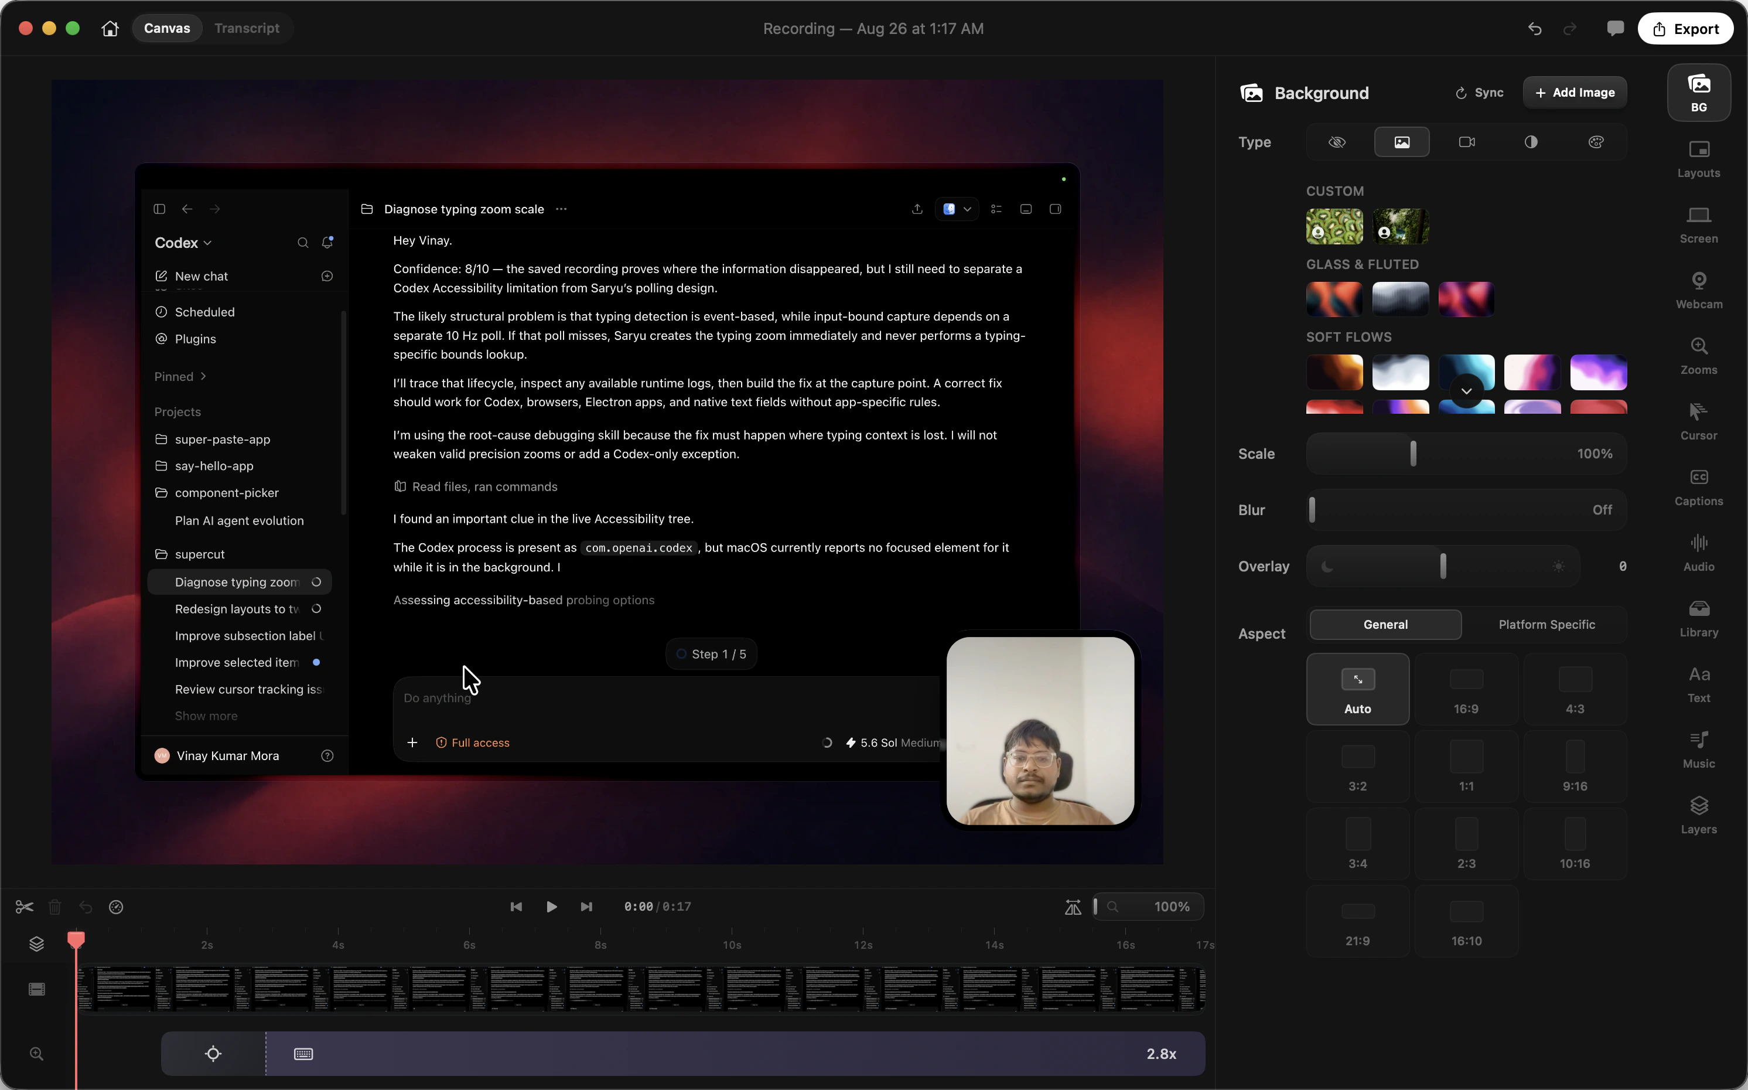Screen dimensions: 1748x1090
Task: Play the recording
Action: (551, 907)
